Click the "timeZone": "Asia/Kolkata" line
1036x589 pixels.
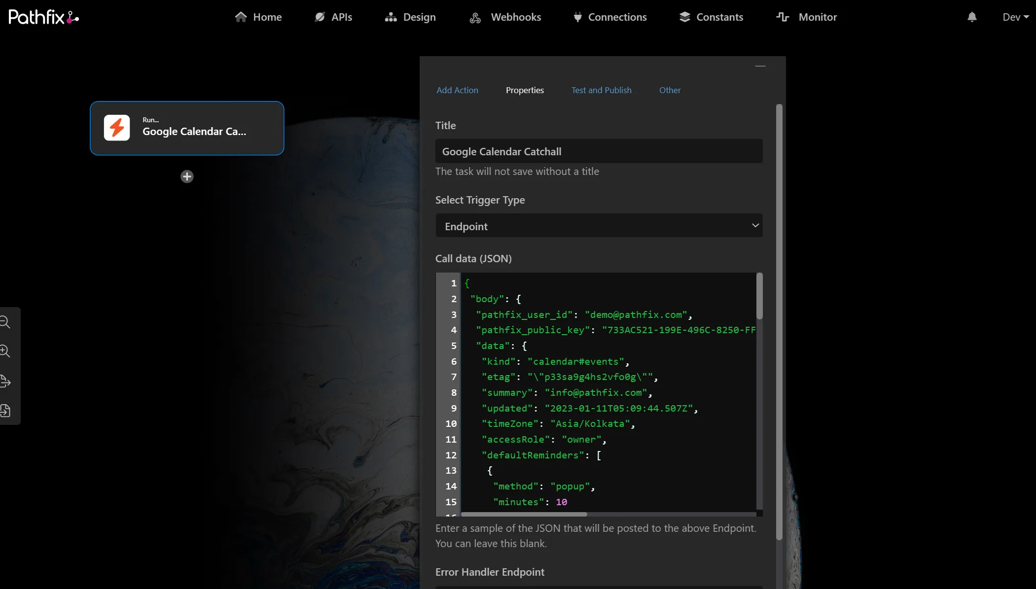tap(558, 424)
